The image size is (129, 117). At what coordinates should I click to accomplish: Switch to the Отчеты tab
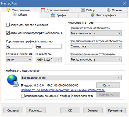point(114,10)
